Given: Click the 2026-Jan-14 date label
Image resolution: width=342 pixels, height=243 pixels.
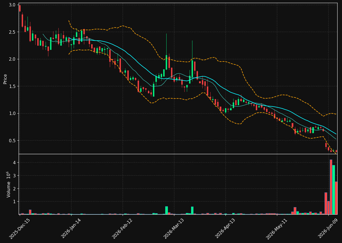Looking at the screenshot, I should click(71, 229).
